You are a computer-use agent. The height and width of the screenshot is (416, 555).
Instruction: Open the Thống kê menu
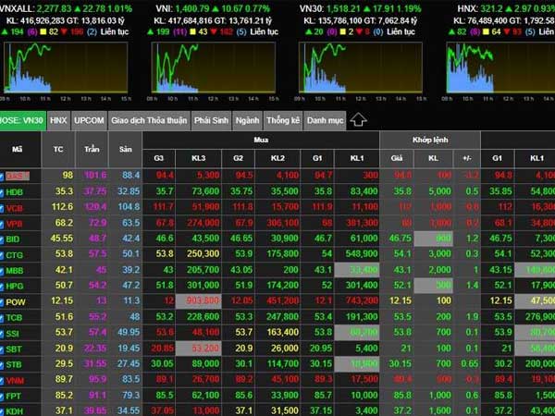pyautogui.click(x=282, y=120)
